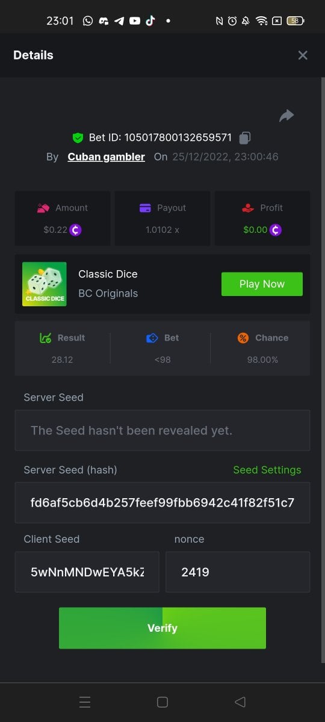Screen dimensions: 325x722
Task: Open Android recent apps menu button
Action: pyautogui.click(x=85, y=702)
